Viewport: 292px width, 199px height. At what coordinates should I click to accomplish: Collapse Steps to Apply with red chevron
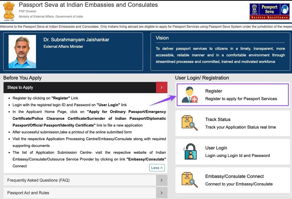pyautogui.click(x=161, y=88)
